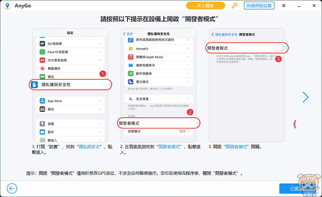Click the blue 隱私與安全 text in step 1 caption

click(89, 147)
